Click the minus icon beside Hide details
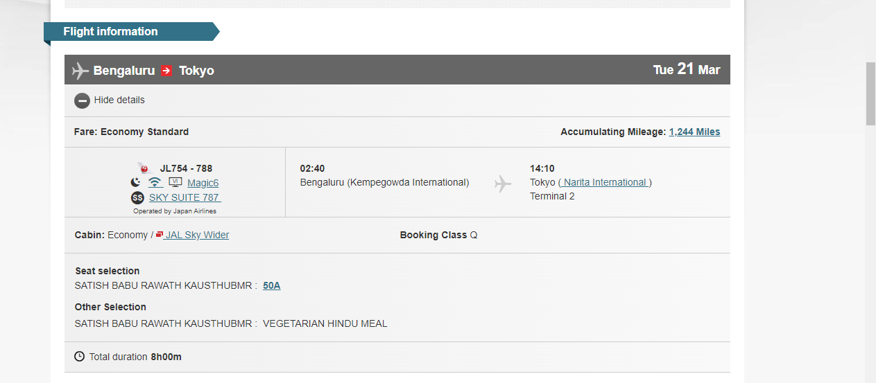Viewport: 876px width, 383px height. point(82,100)
